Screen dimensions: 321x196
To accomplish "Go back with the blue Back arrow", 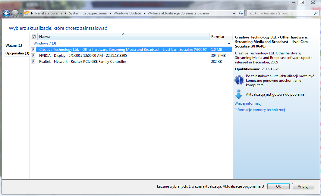I will [x=7, y=14].
